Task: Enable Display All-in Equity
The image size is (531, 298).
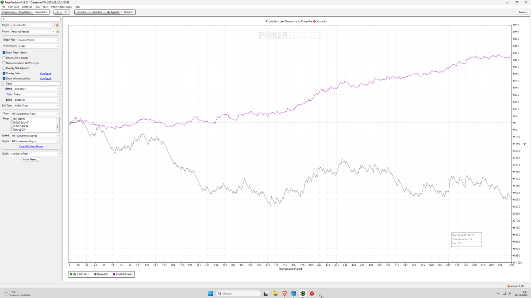Action: coord(4,58)
